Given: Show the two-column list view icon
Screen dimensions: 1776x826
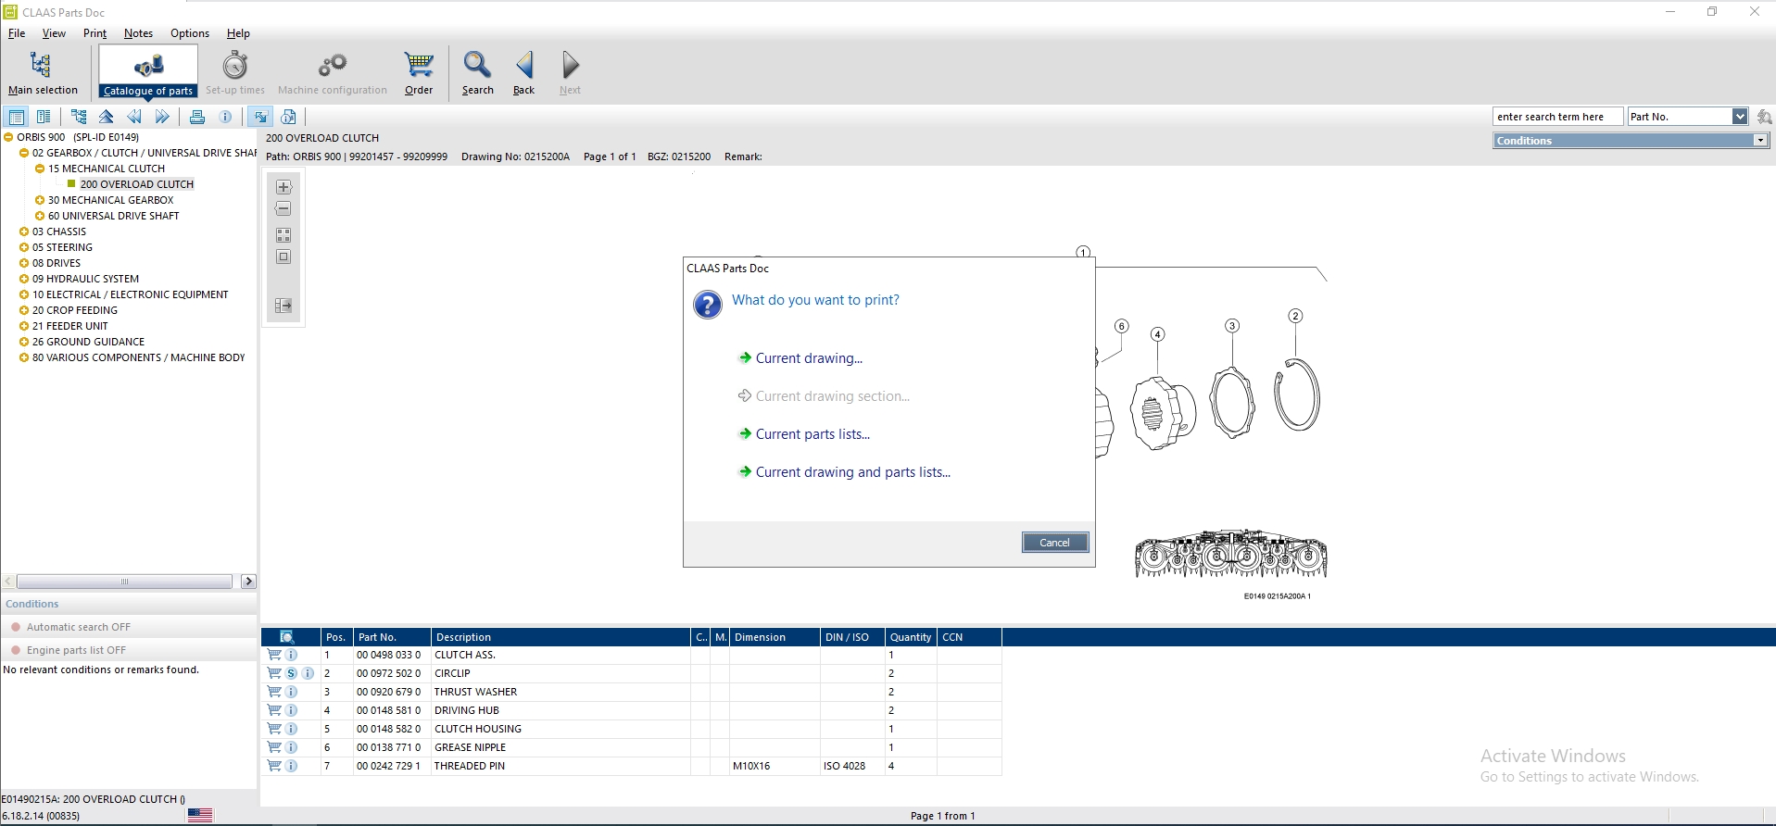Looking at the screenshot, I should [44, 117].
